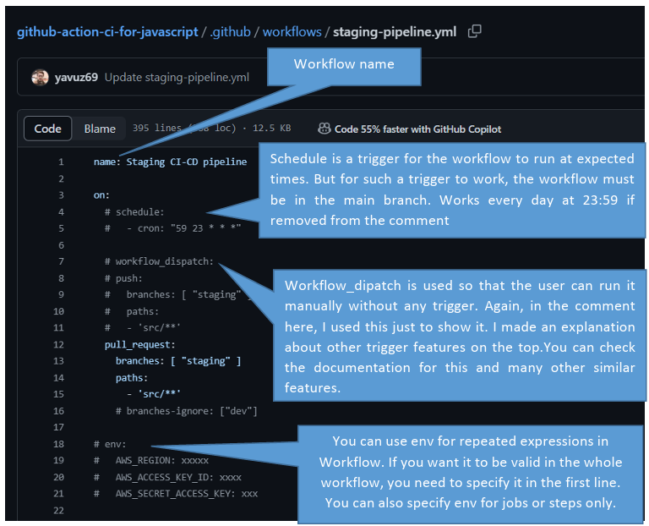Click the 'paths:' key on line 14

[x=132, y=378]
